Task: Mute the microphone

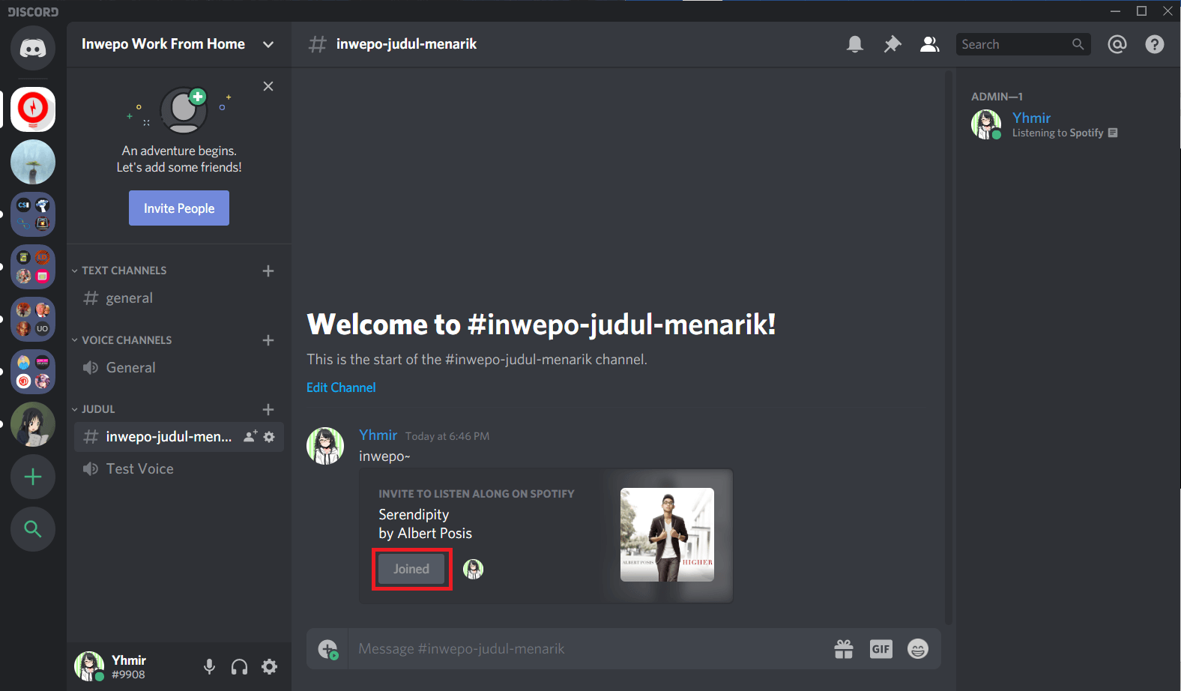Action: click(210, 666)
